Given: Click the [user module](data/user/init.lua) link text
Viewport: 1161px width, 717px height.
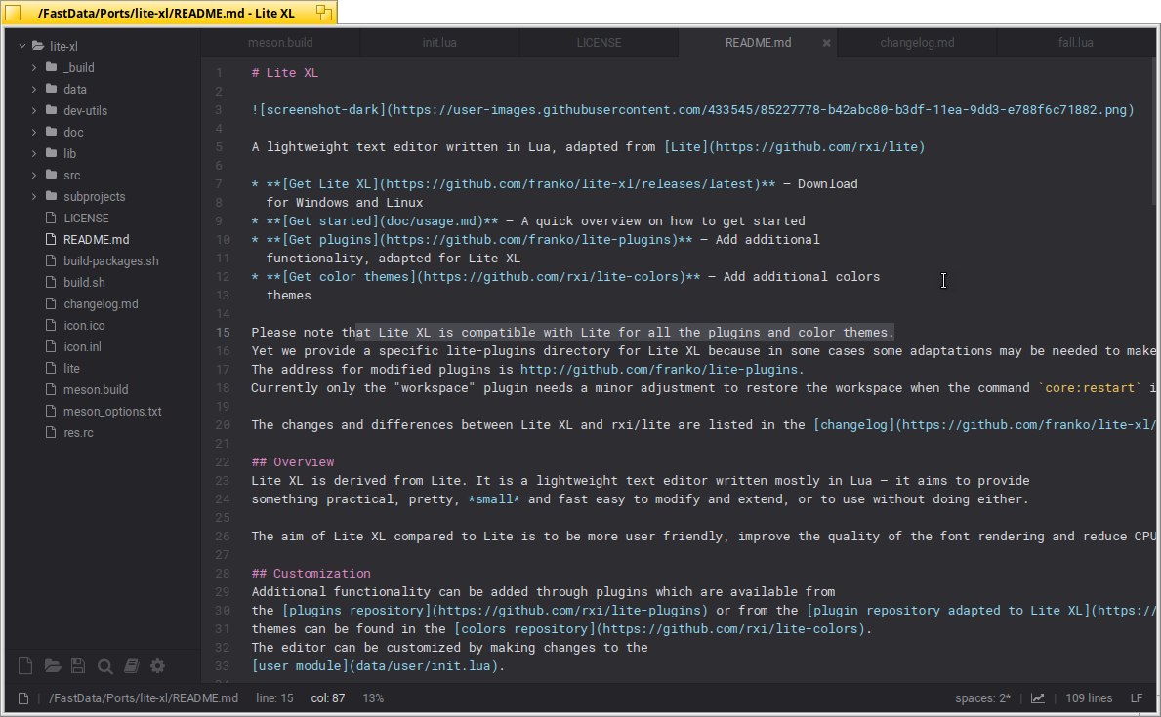Looking at the screenshot, I should (375, 666).
